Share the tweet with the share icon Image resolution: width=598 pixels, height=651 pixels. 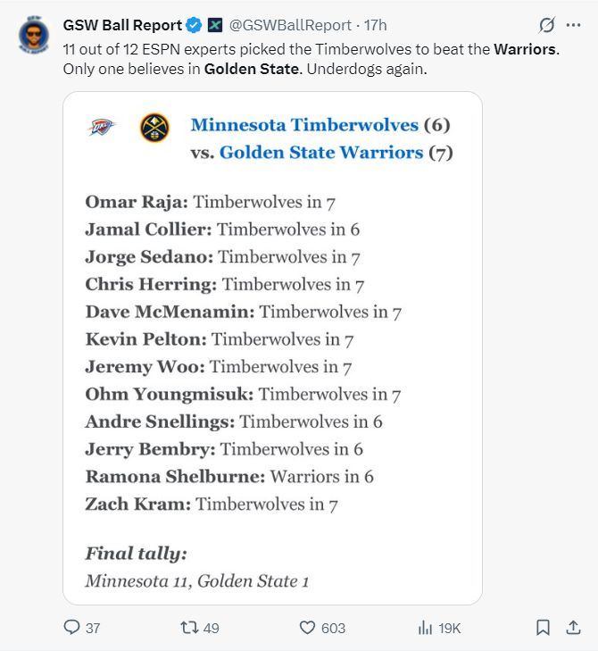point(572,628)
